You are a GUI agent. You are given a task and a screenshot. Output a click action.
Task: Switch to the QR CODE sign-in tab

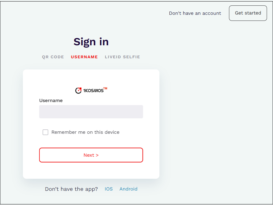pyautogui.click(x=53, y=57)
